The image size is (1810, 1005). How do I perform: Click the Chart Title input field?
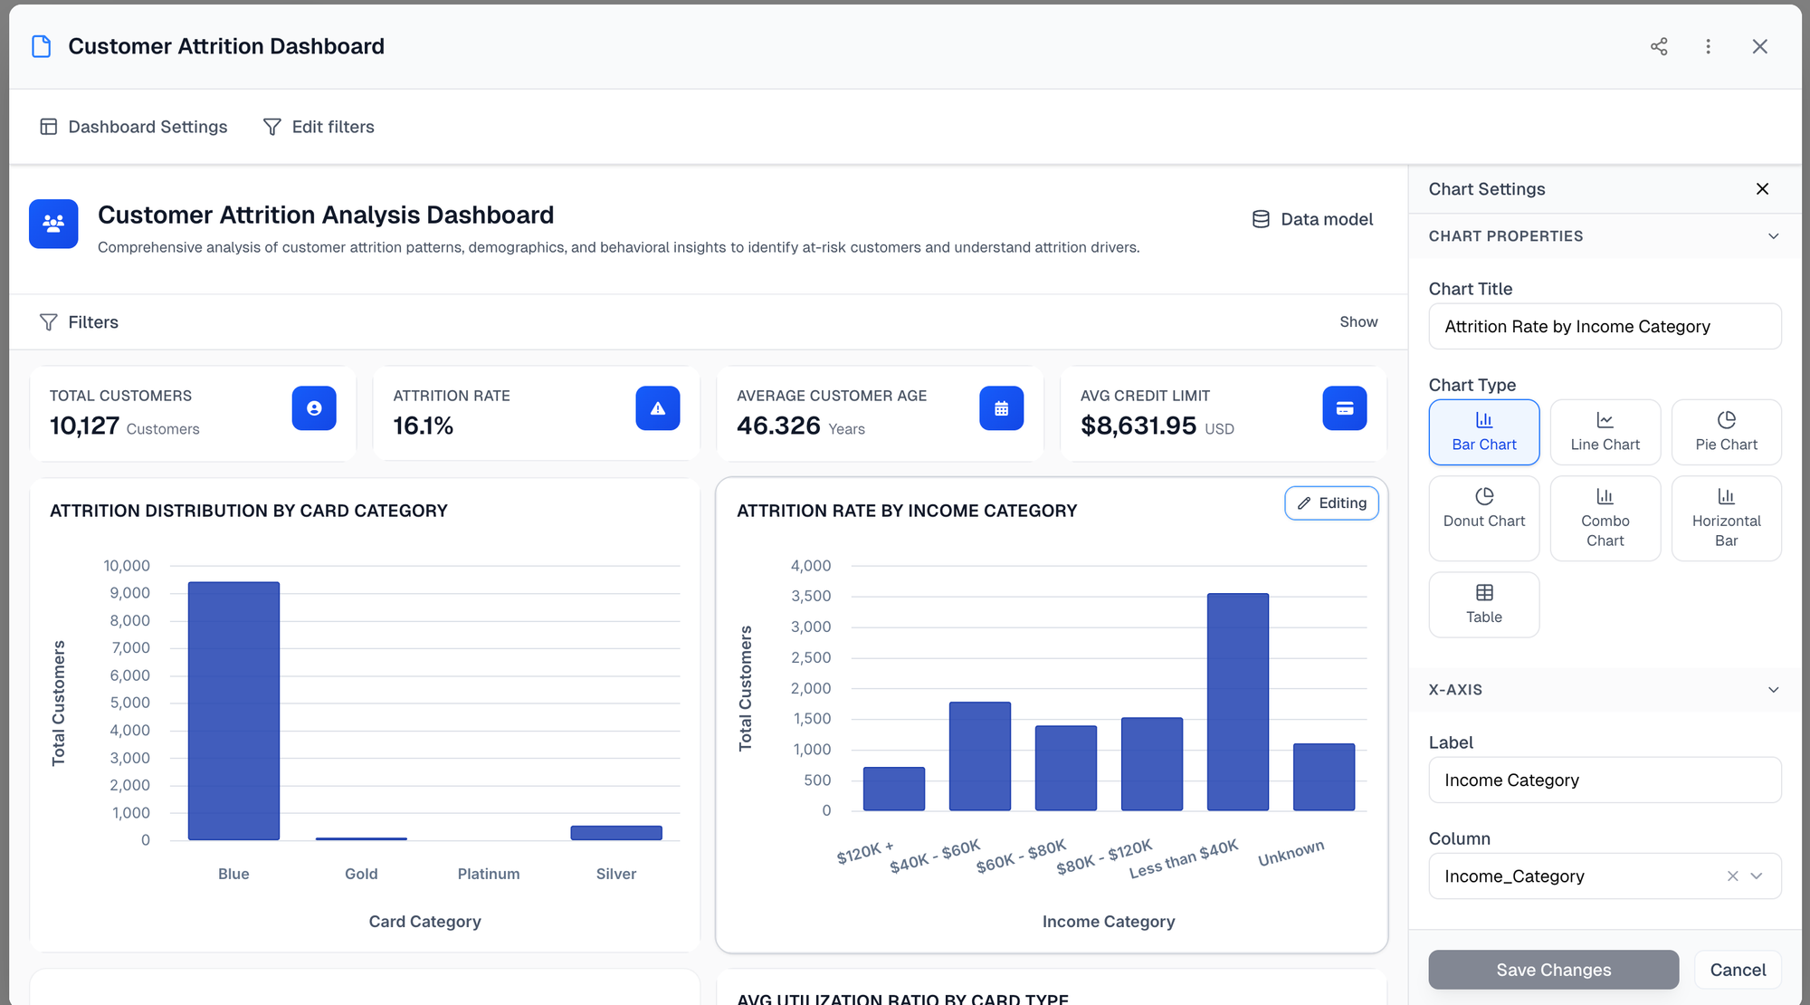click(1605, 327)
